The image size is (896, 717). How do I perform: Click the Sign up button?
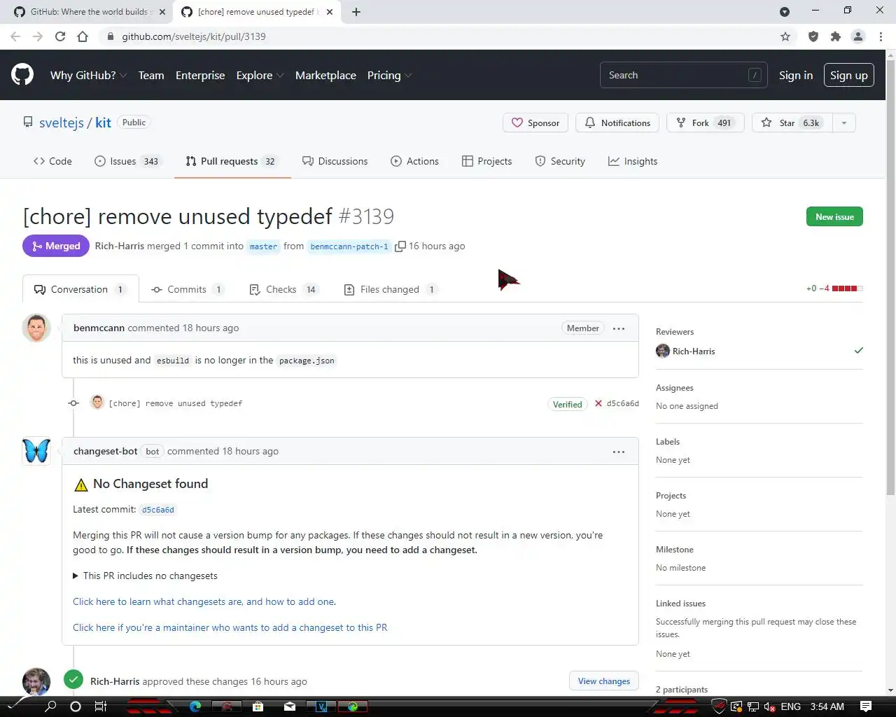(848, 75)
